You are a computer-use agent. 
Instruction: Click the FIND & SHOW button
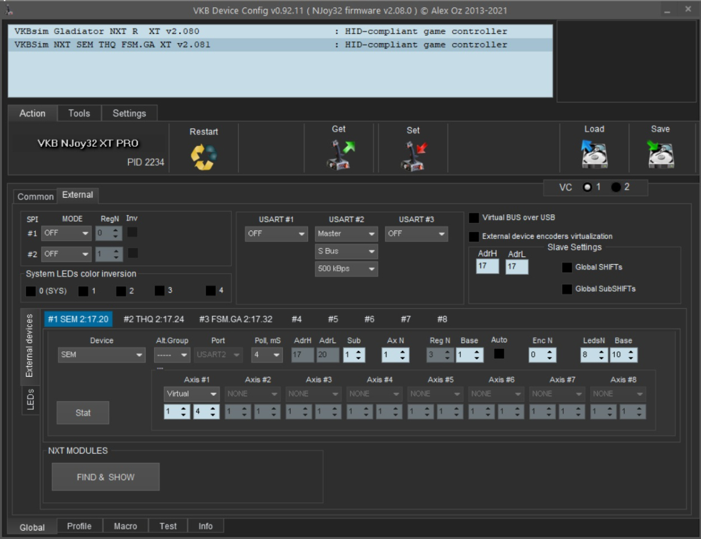pyautogui.click(x=105, y=477)
